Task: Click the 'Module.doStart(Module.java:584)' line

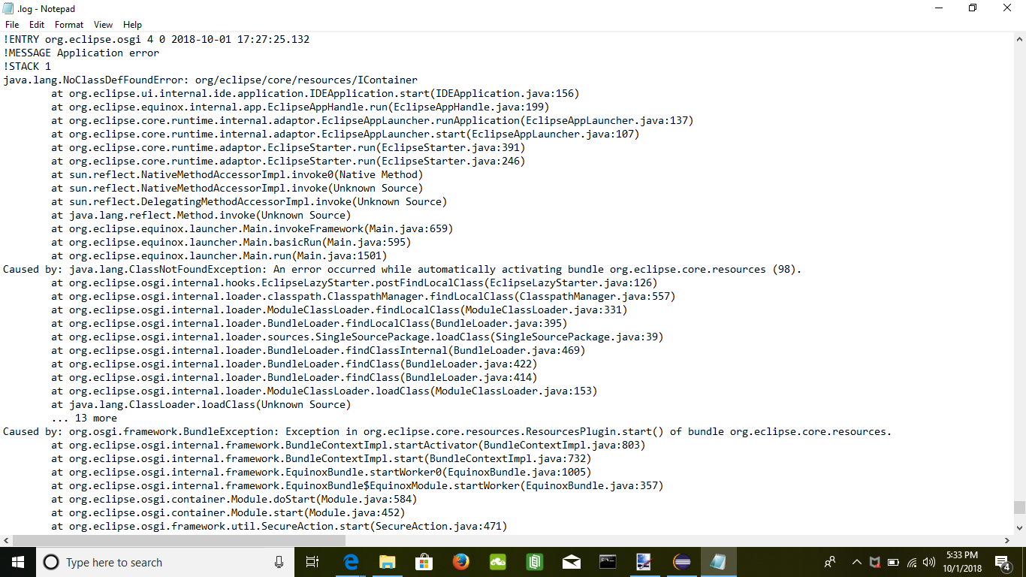Action: click(x=234, y=499)
